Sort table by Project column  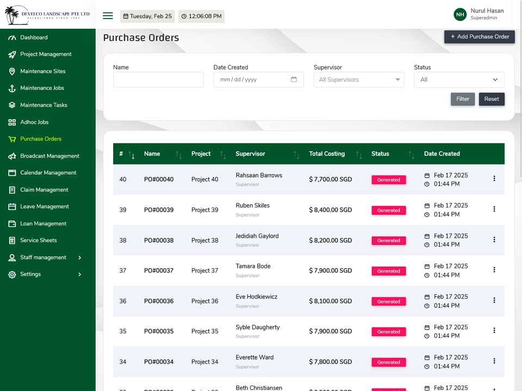tap(223, 154)
